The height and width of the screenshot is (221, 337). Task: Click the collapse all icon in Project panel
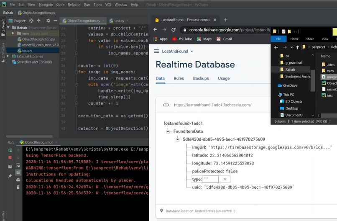coord(39,21)
